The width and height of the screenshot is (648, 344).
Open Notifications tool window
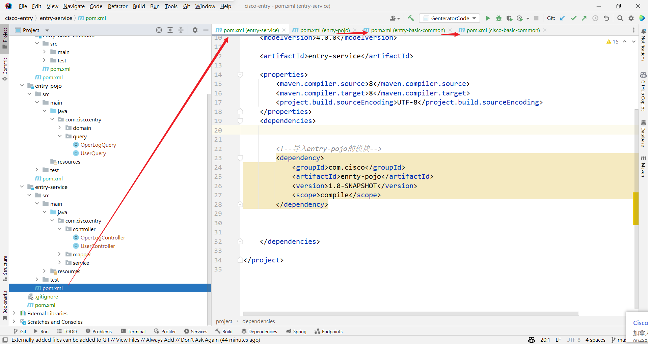coord(643,45)
